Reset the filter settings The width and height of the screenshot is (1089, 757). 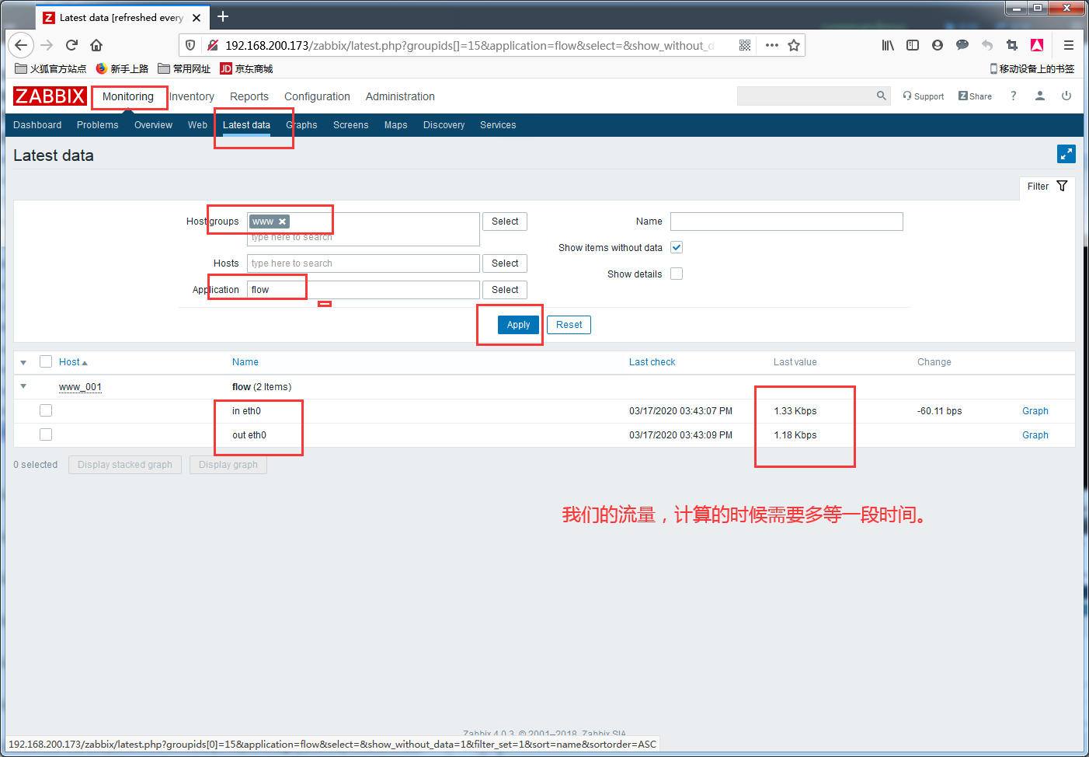pyautogui.click(x=569, y=325)
